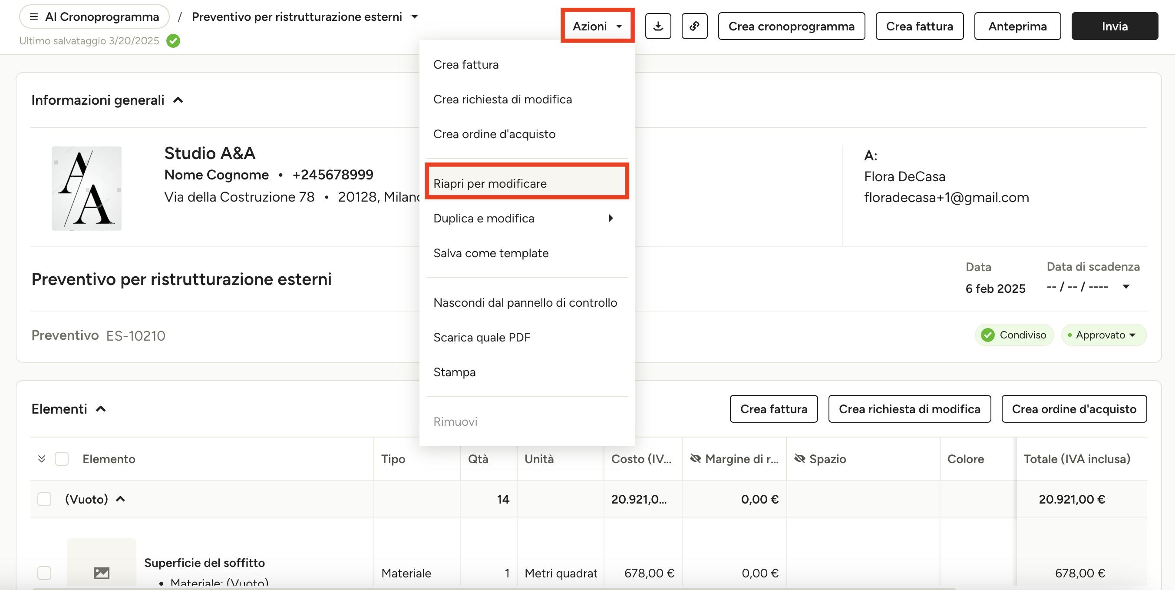The image size is (1175, 590).
Task: Click the Studio A&A company name
Action: click(210, 153)
